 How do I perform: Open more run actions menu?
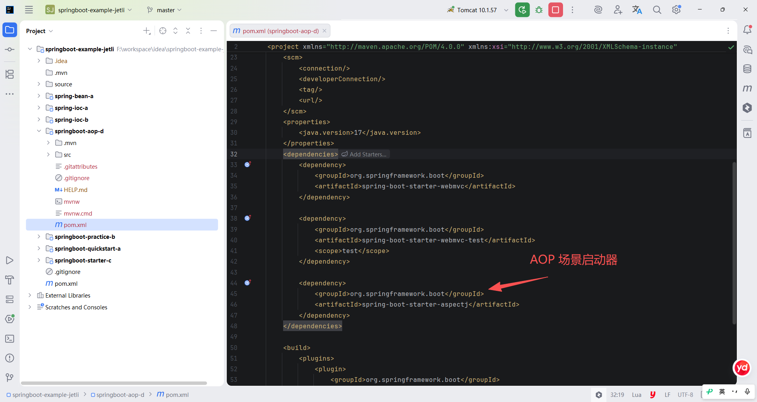point(572,10)
